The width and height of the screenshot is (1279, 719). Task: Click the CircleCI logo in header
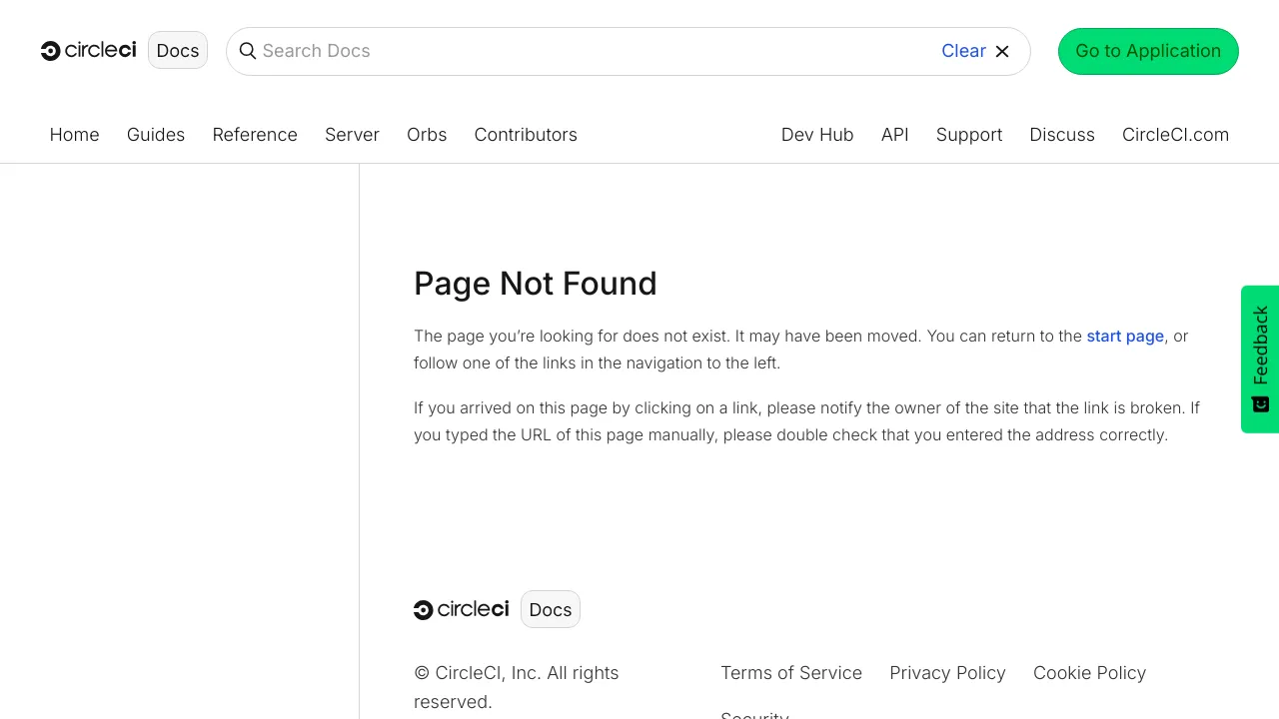(88, 51)
